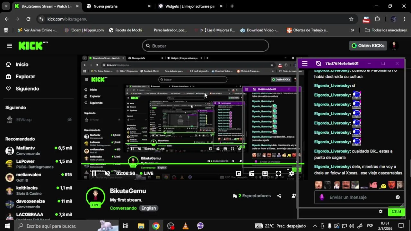
Task: Open File Explorer from taskbar
Action: 141,226
